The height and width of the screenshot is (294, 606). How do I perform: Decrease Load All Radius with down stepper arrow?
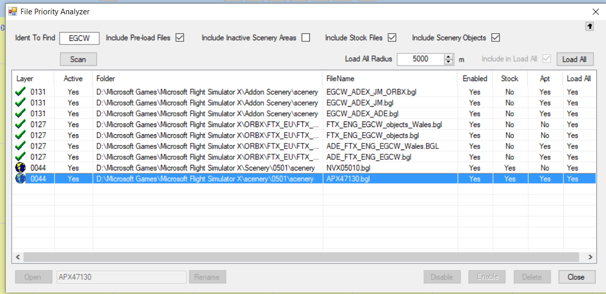[x=449, y=62]
